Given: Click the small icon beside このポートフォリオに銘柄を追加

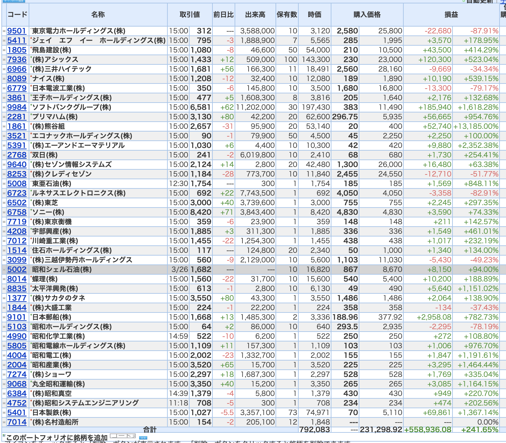Looking at the screenshot, I should pyautogui.click(x=4, y=436).
